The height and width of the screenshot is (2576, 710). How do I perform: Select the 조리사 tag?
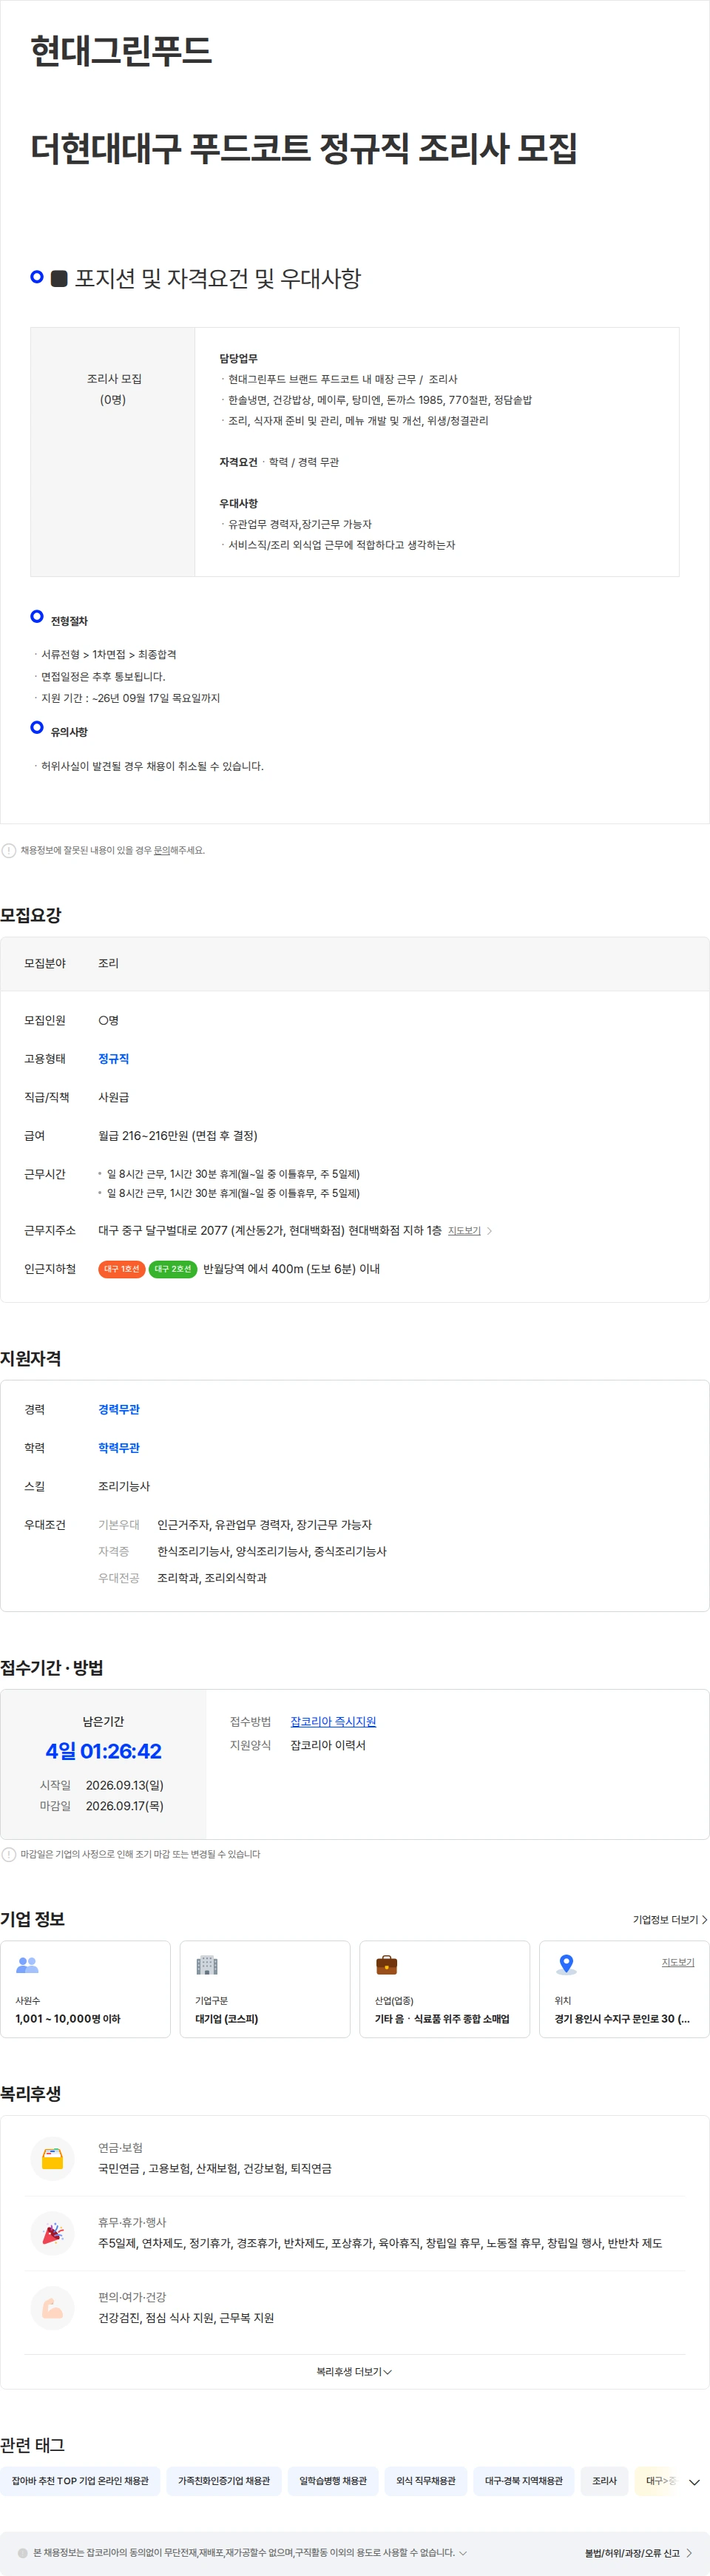coord(605,2481)
